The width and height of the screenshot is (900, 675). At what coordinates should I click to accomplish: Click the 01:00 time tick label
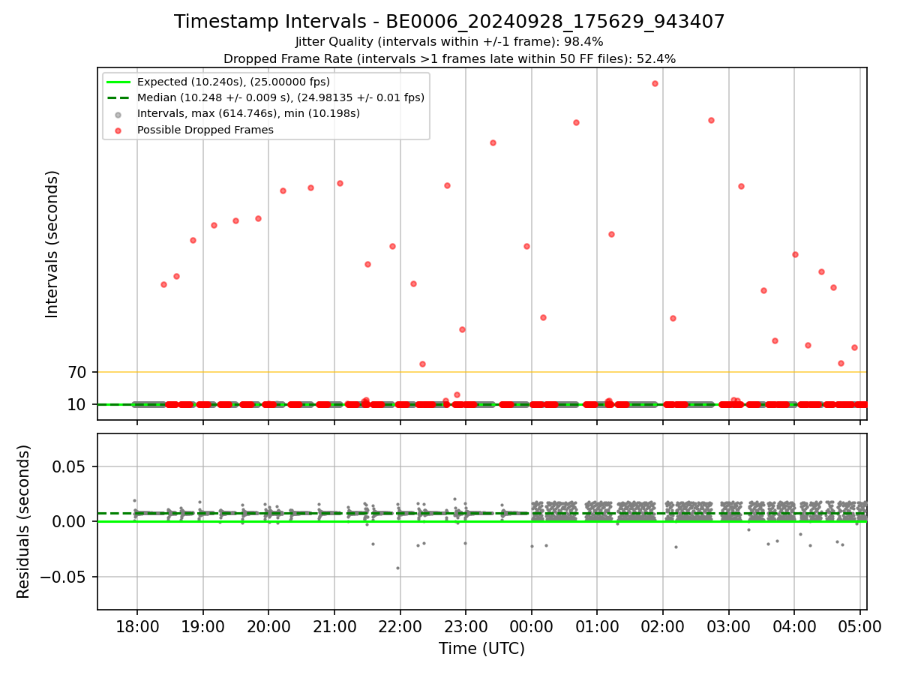click(597, 625)
